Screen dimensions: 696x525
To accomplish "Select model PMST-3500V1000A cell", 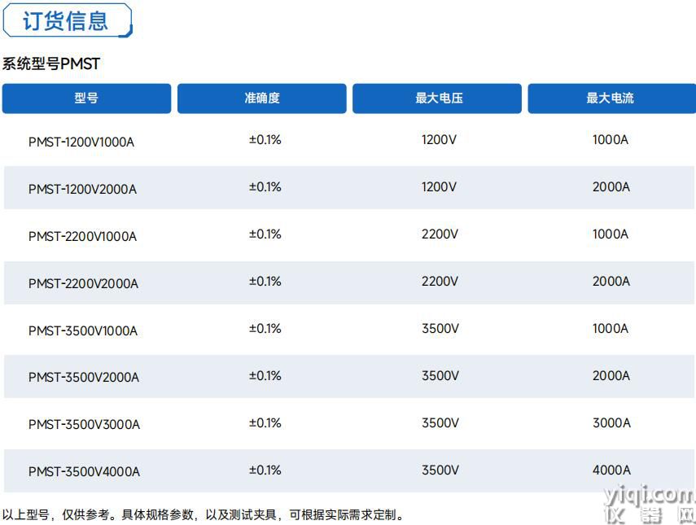I will click(x=83, y=331).
